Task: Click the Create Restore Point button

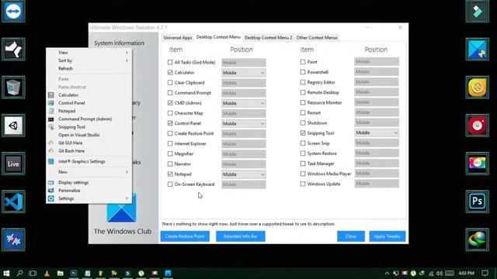Action: (x=185, y=236)
